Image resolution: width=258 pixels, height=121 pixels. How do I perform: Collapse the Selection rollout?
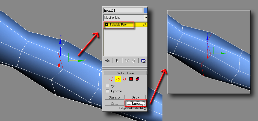(x=106, y=73)
